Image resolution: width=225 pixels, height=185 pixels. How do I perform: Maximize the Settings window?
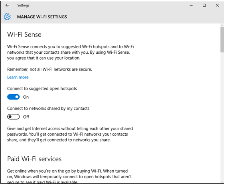[x=204, y=6]
